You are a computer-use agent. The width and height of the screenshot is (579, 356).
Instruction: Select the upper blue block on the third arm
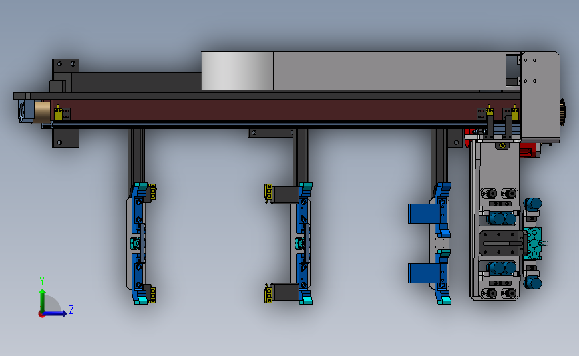coord(423,214)
